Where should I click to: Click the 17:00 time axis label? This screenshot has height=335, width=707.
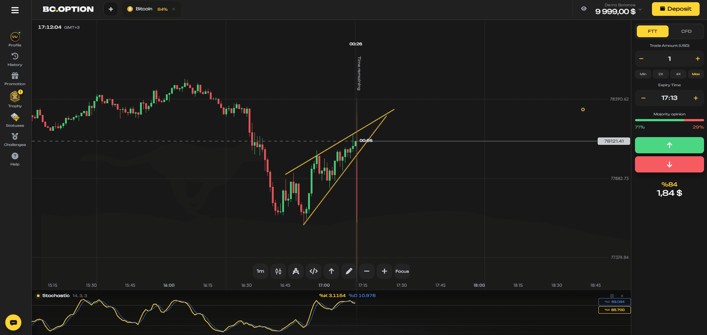[x=324, y=285]
